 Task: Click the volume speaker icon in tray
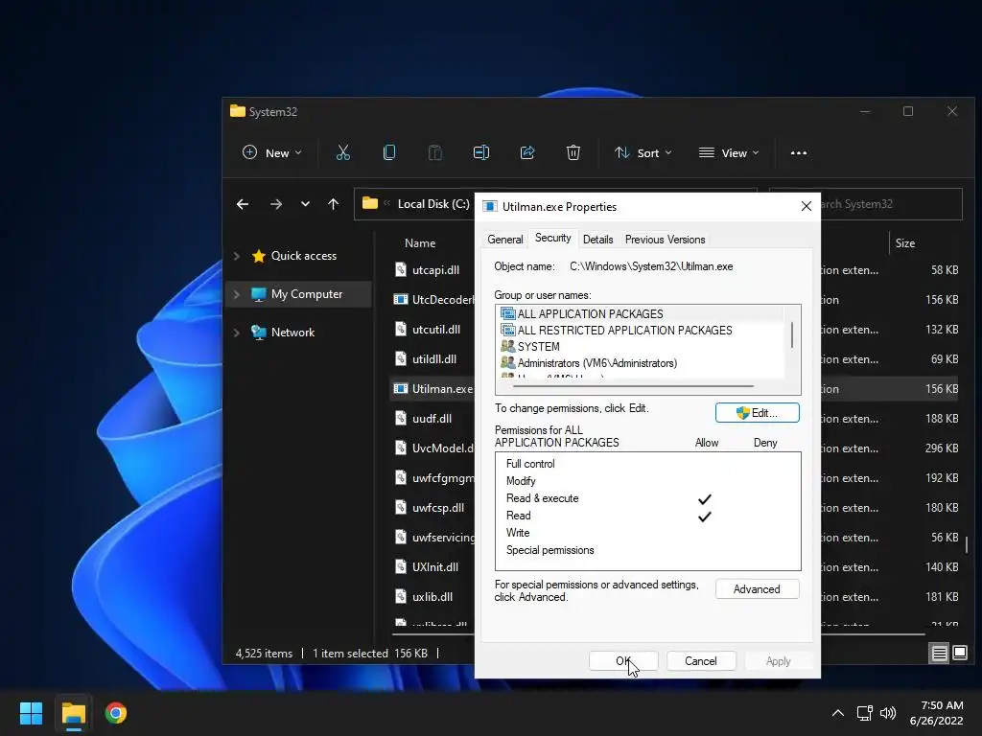(887, 713)
